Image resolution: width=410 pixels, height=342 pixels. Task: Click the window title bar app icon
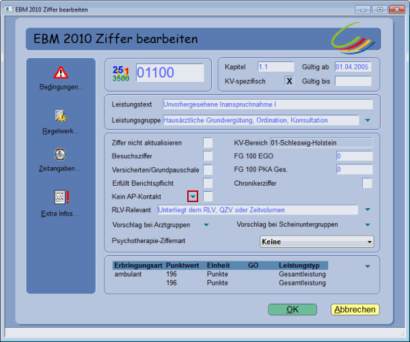coord(9,10)
